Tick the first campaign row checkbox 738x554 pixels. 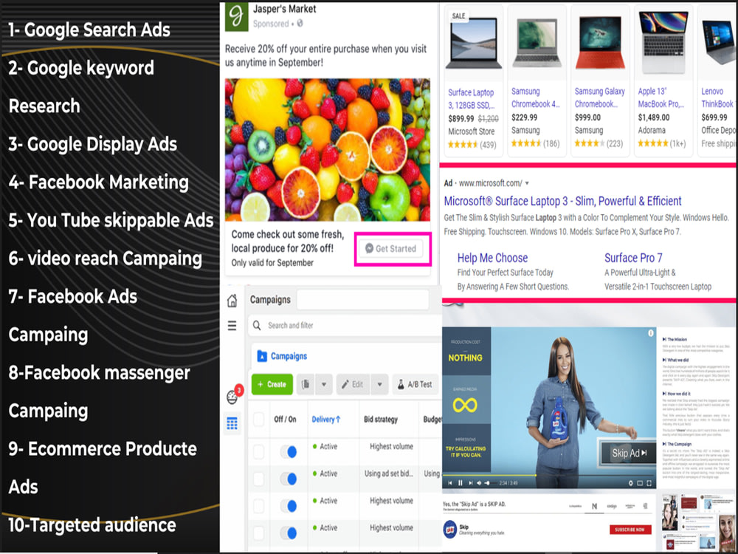[x=258, y=451]
